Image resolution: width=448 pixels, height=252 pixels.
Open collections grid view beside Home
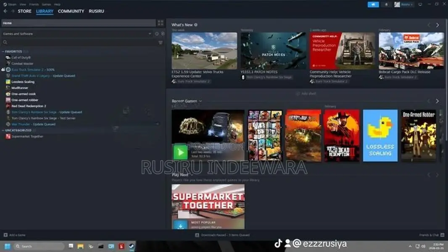[161, 23]
